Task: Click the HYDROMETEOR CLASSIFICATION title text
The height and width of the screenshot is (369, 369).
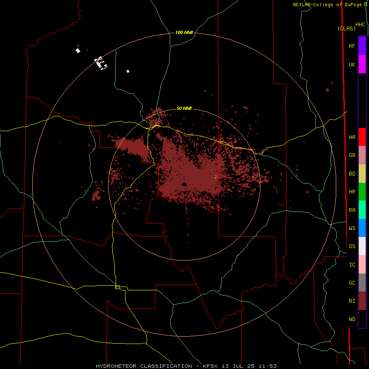Action: click(144, 366)
